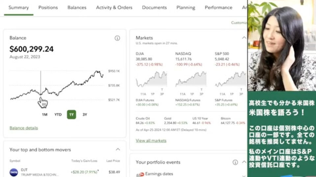This screenshot has width=316, height=177.
Task: Click View all markets link
Action: 151,141
